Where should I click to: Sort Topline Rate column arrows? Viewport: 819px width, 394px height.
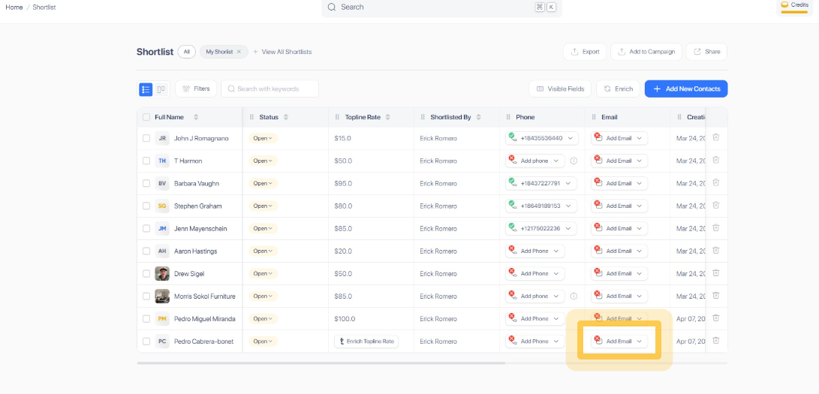tap(387, 117)
